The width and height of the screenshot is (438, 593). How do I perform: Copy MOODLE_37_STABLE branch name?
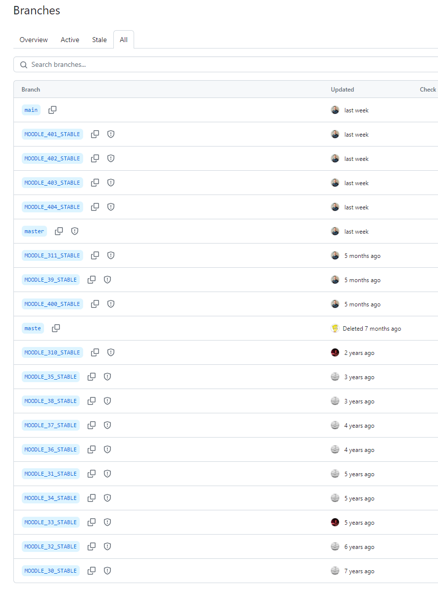tap(92, 425)
